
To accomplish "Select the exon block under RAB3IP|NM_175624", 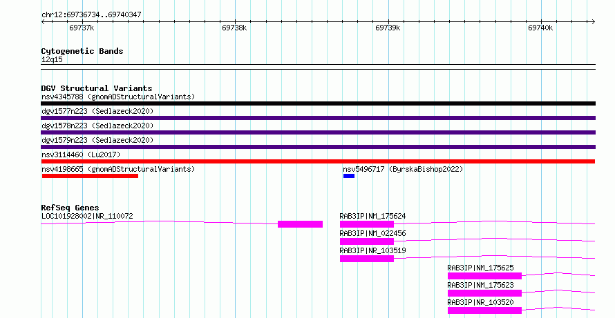I will (x=367, y=224).
